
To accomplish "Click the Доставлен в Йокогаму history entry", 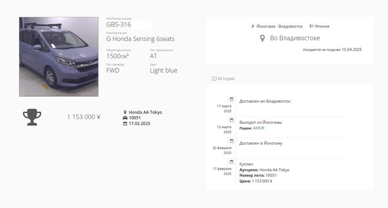I will (261, 143).
